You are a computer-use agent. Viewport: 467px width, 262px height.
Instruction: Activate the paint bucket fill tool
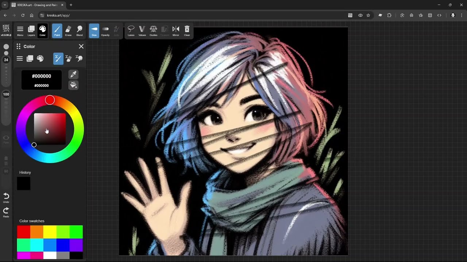point(73,85)
